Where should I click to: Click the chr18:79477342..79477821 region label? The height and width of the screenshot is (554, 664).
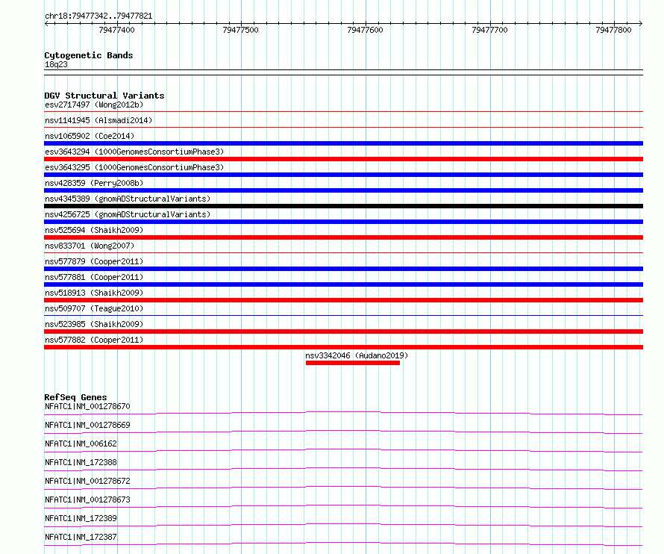[98, 16]
